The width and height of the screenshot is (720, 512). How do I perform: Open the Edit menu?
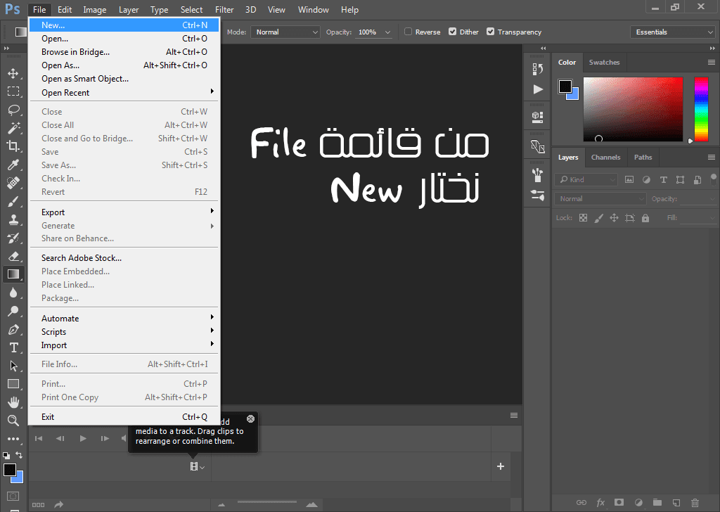click(x=64, y=10)
